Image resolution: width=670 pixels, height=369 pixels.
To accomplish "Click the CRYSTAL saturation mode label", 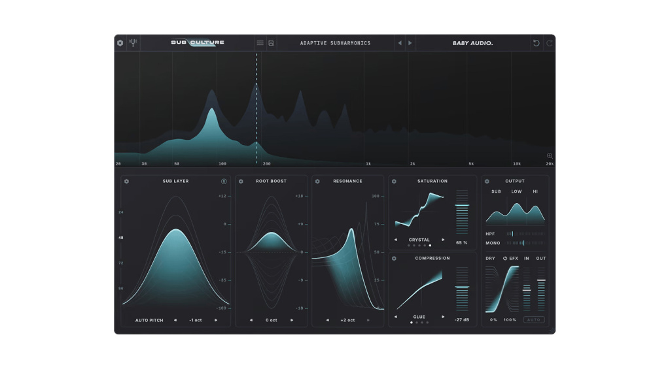I will pyautogui.click(x=419, y=240).
